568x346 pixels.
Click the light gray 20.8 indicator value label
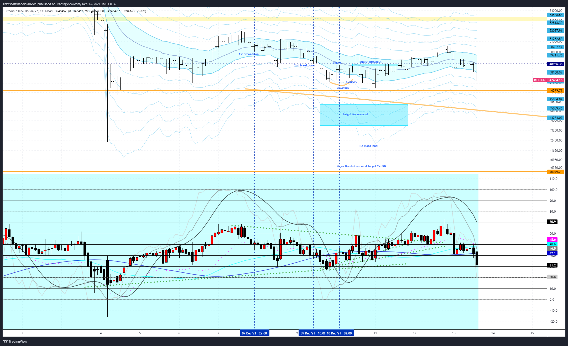pos(553,277)
